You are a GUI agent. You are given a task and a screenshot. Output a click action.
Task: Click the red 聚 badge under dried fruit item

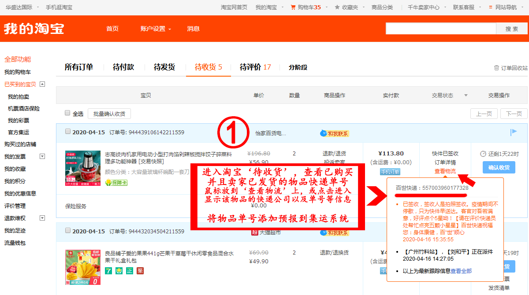(140, 271)
